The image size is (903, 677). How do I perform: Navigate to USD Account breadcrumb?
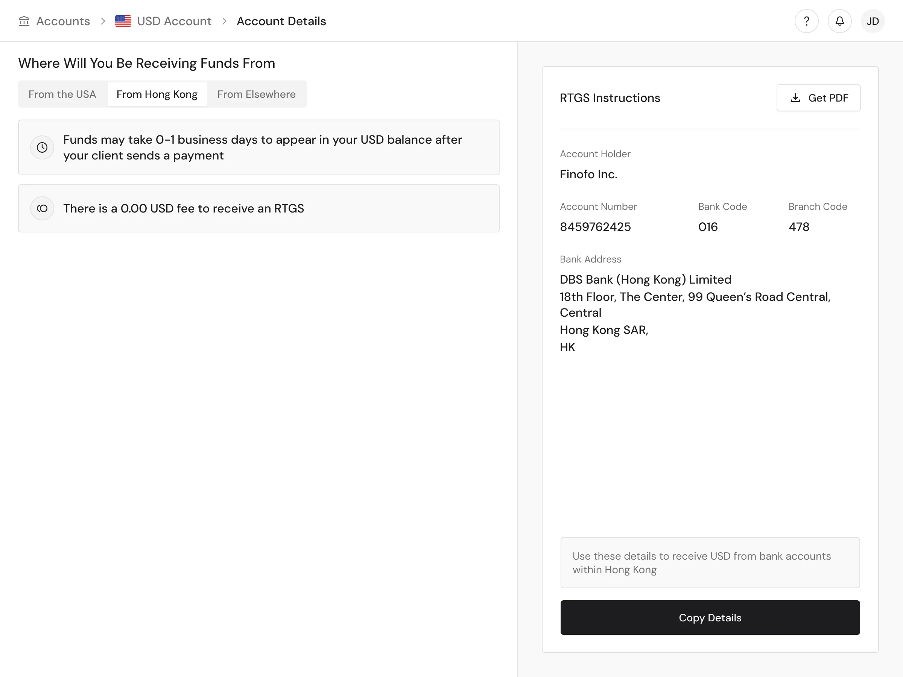[174, 21]
